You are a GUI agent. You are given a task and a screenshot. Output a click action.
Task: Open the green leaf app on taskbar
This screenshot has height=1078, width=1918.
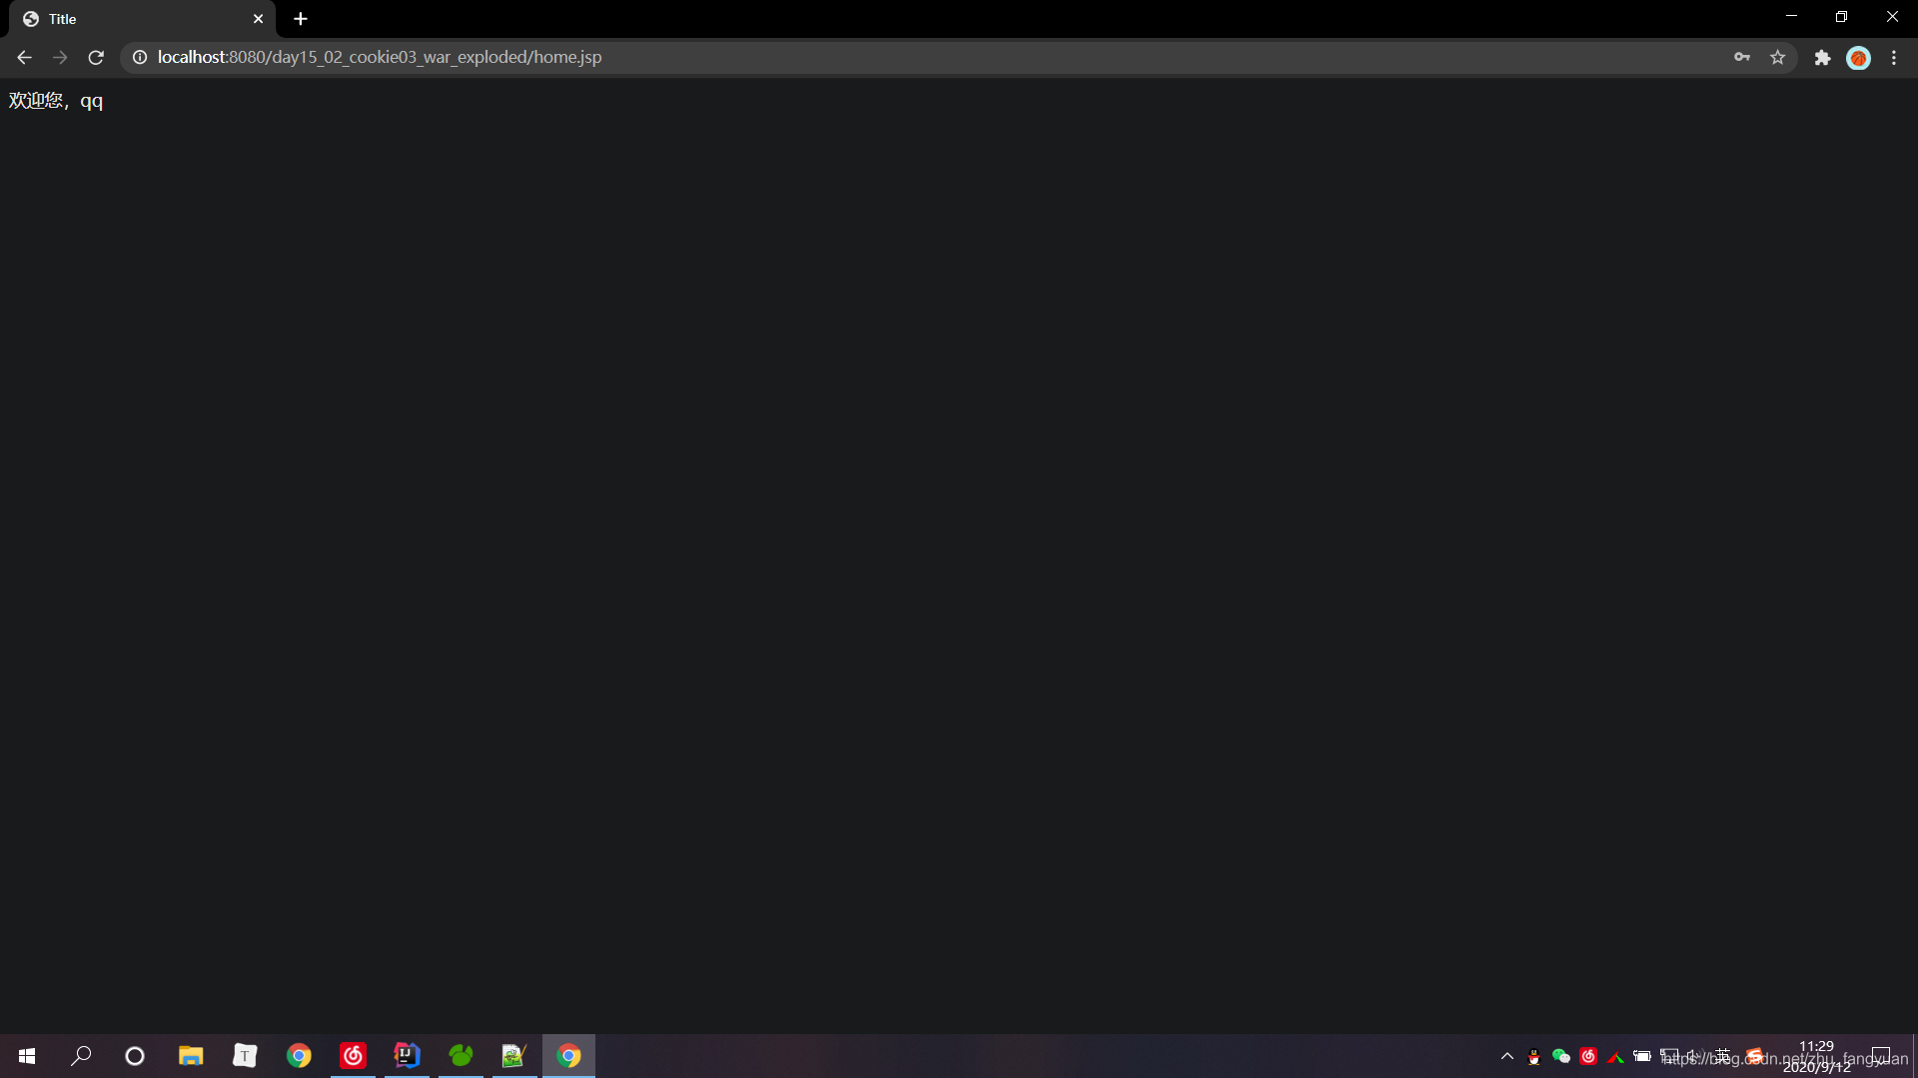pyautogui.click(x=461, y=1056)
